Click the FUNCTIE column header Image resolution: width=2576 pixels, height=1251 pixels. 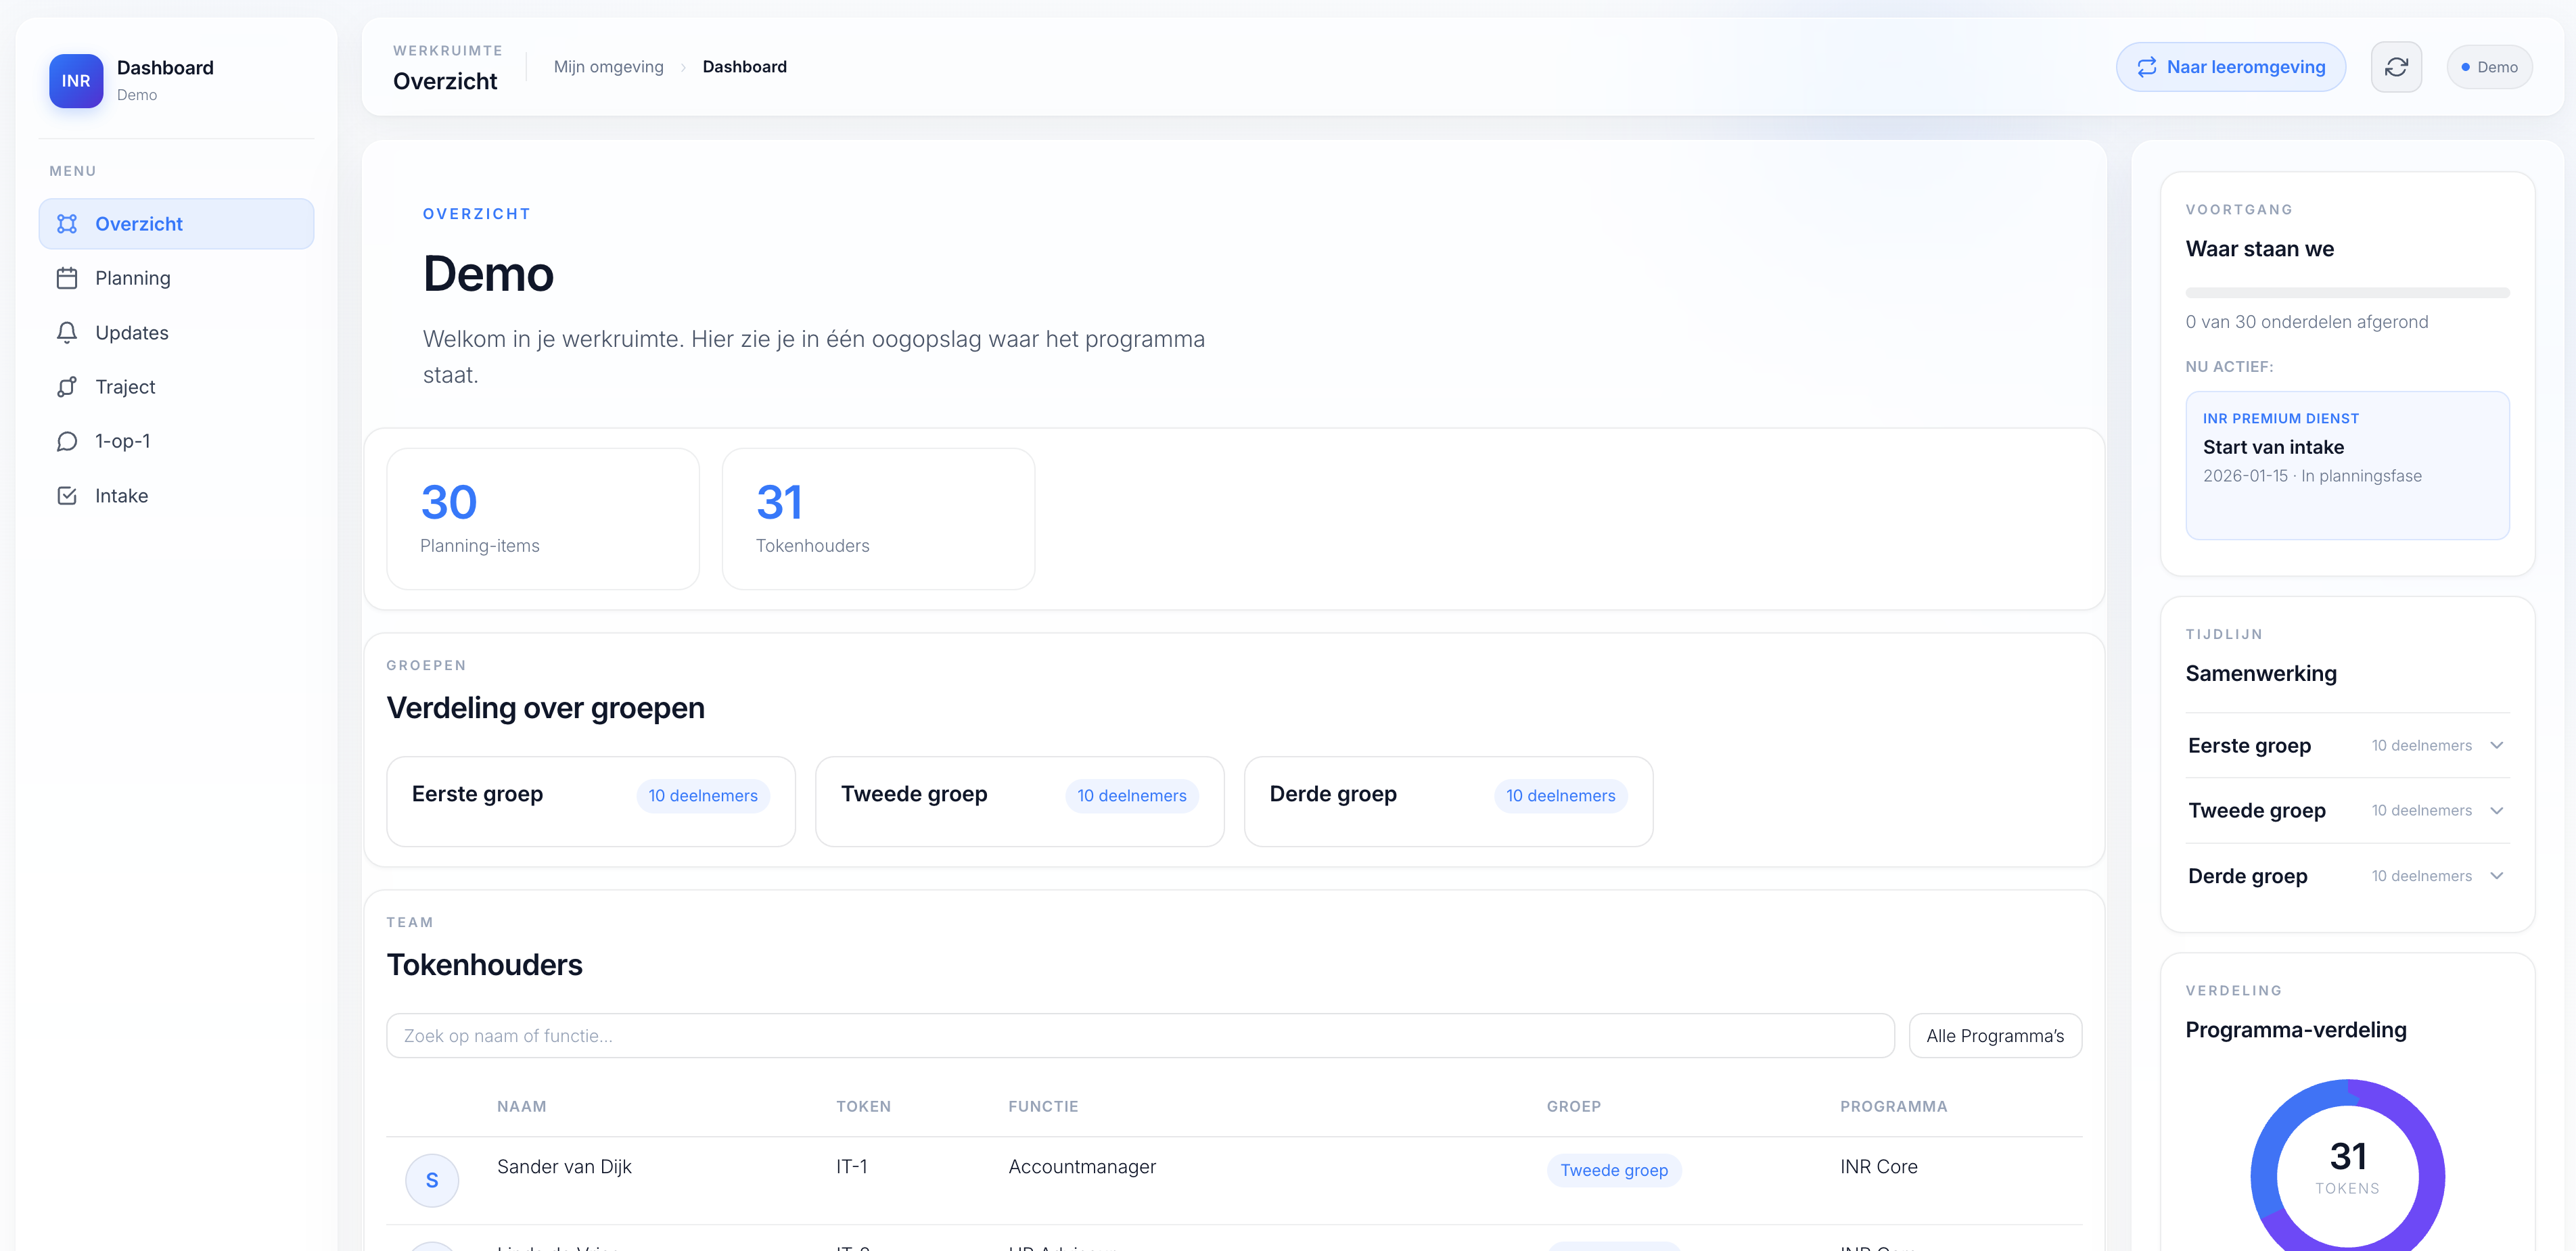1043,1106
